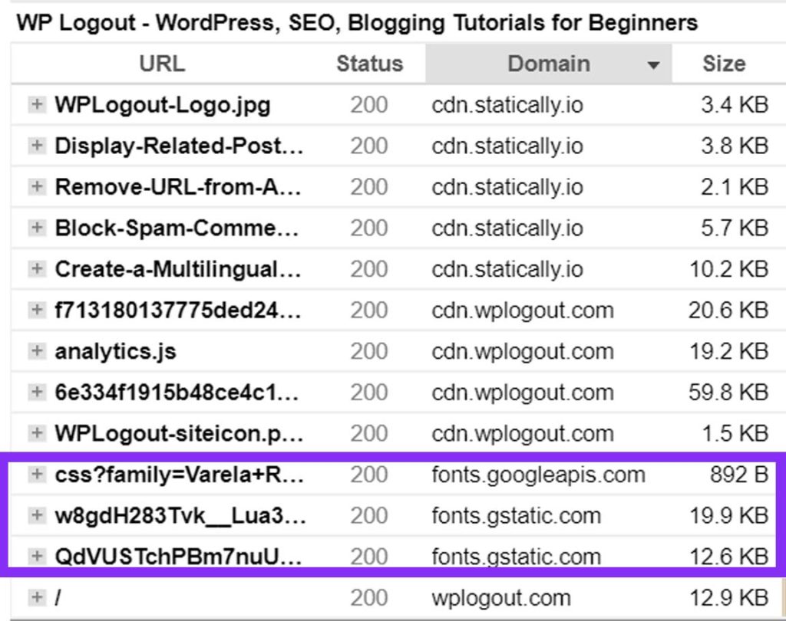
Task: Expand the 6e334f1915b48ce4c1 request row
Action: click(36, 392)
